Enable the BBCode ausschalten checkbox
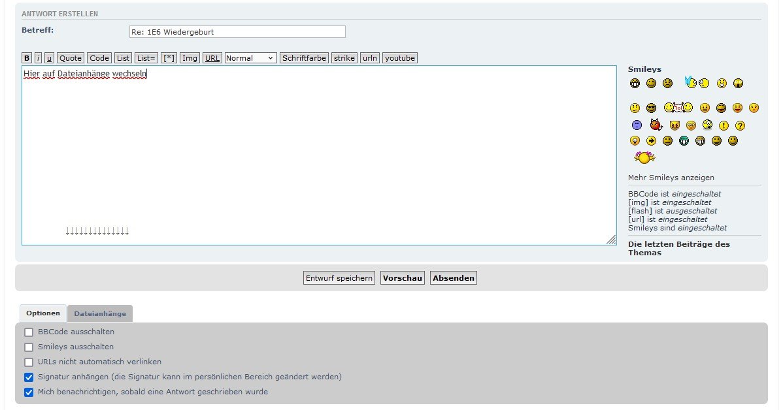 tap(29, 332)
